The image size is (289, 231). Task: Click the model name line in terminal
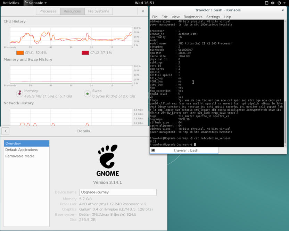(x=191, y=43)
